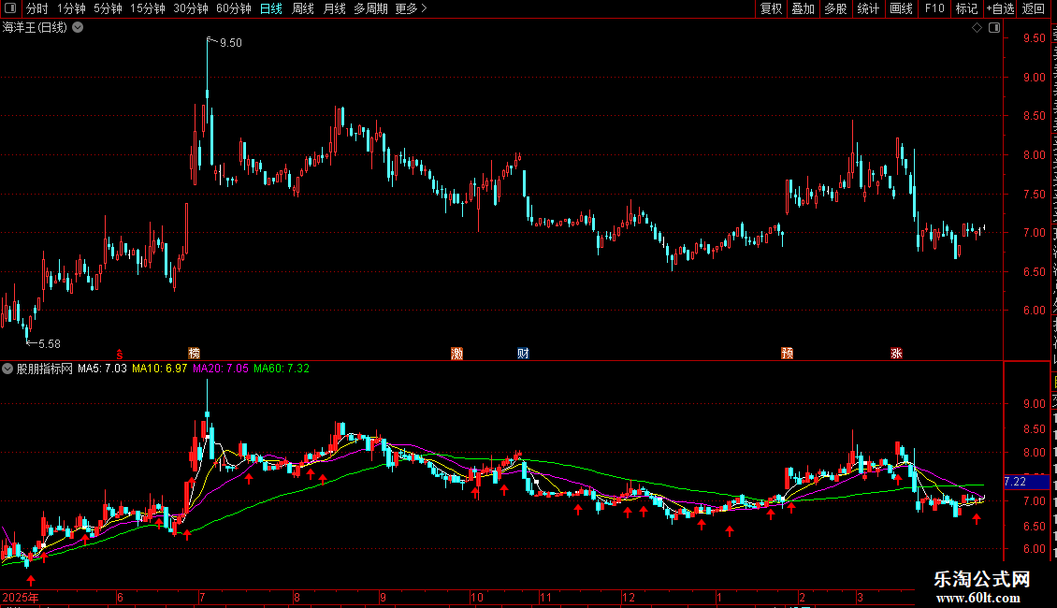Select the 日线 daily chart tab

click(x=271, y=8)
